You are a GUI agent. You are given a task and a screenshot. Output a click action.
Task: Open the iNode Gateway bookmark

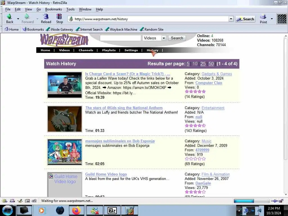tap(59, 29)
